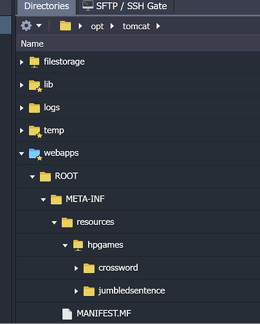The height and width of the screenshot is (324, 260).
Task: Click the terminal monitor icon on the SFTP tab
Action: tap(88, 6)
